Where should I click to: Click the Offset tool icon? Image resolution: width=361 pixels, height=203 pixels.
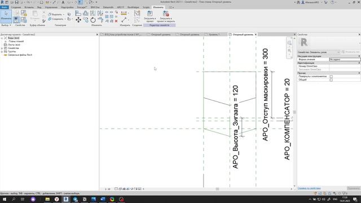tap(86, 14)
